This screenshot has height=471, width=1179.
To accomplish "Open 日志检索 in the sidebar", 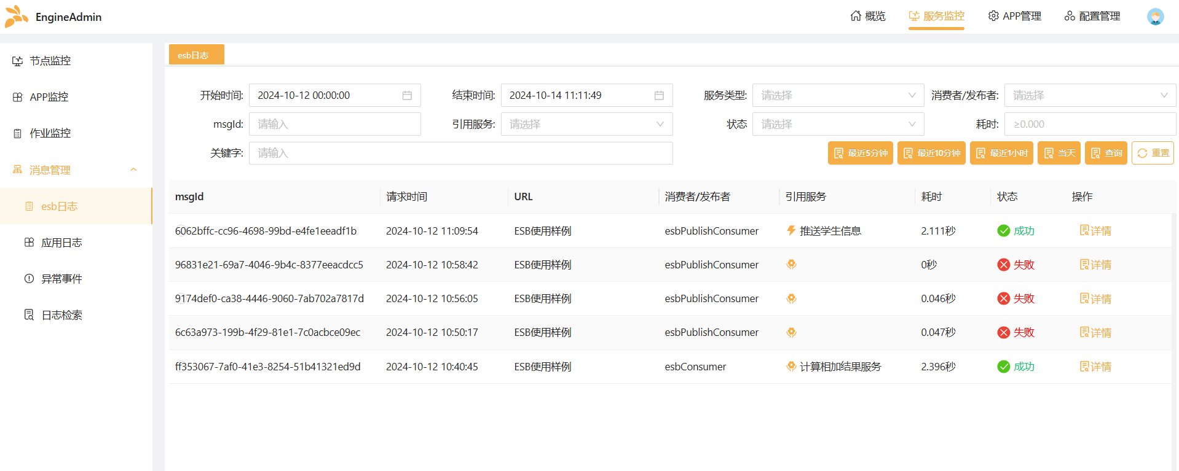I will click(76, 315).
